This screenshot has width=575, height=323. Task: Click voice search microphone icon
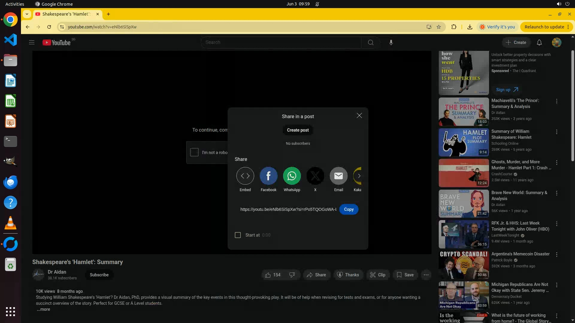tap(391, 42)
